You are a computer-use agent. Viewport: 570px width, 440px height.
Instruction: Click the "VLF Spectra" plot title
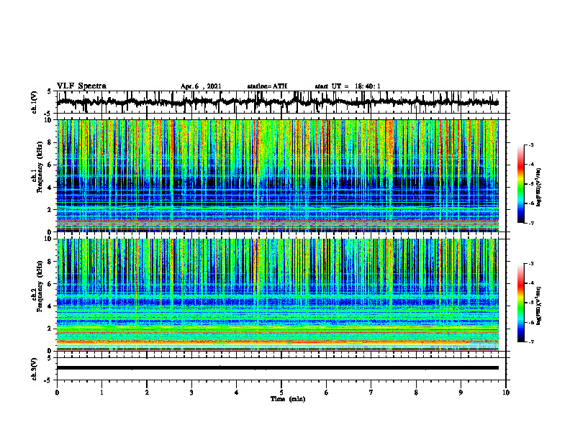coord(81,86)
